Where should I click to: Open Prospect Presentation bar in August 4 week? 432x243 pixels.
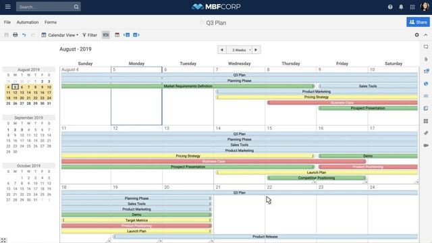pyautogui.click(x=368, y=108)
